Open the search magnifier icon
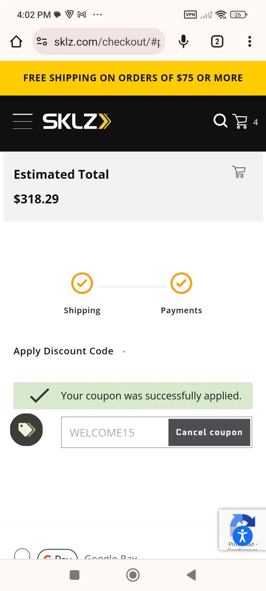This screenshot has width=266, height=591. 220,121
